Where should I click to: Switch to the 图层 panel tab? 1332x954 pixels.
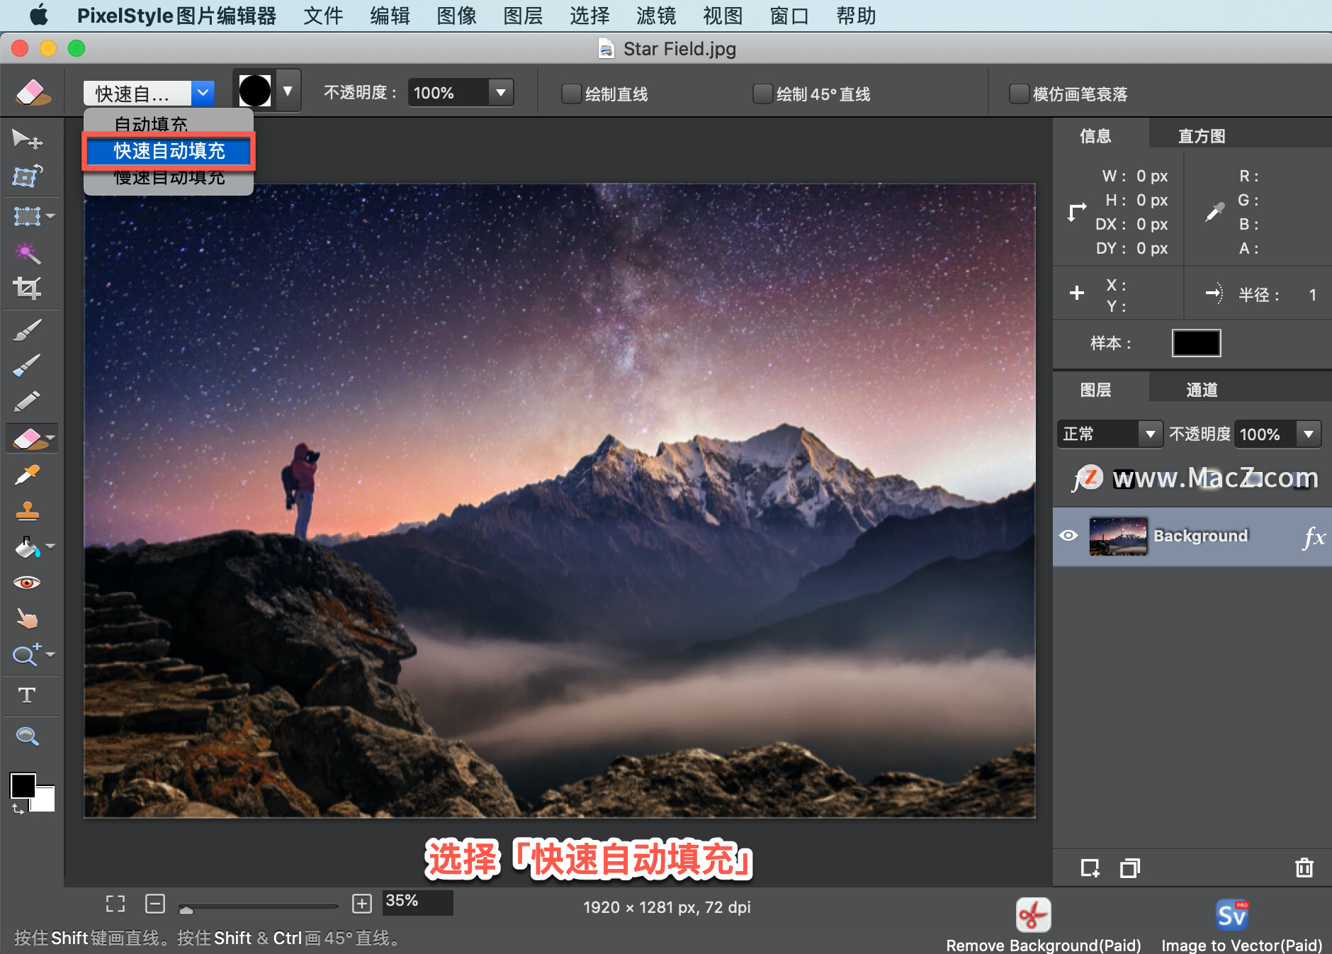click(1095, 390)
